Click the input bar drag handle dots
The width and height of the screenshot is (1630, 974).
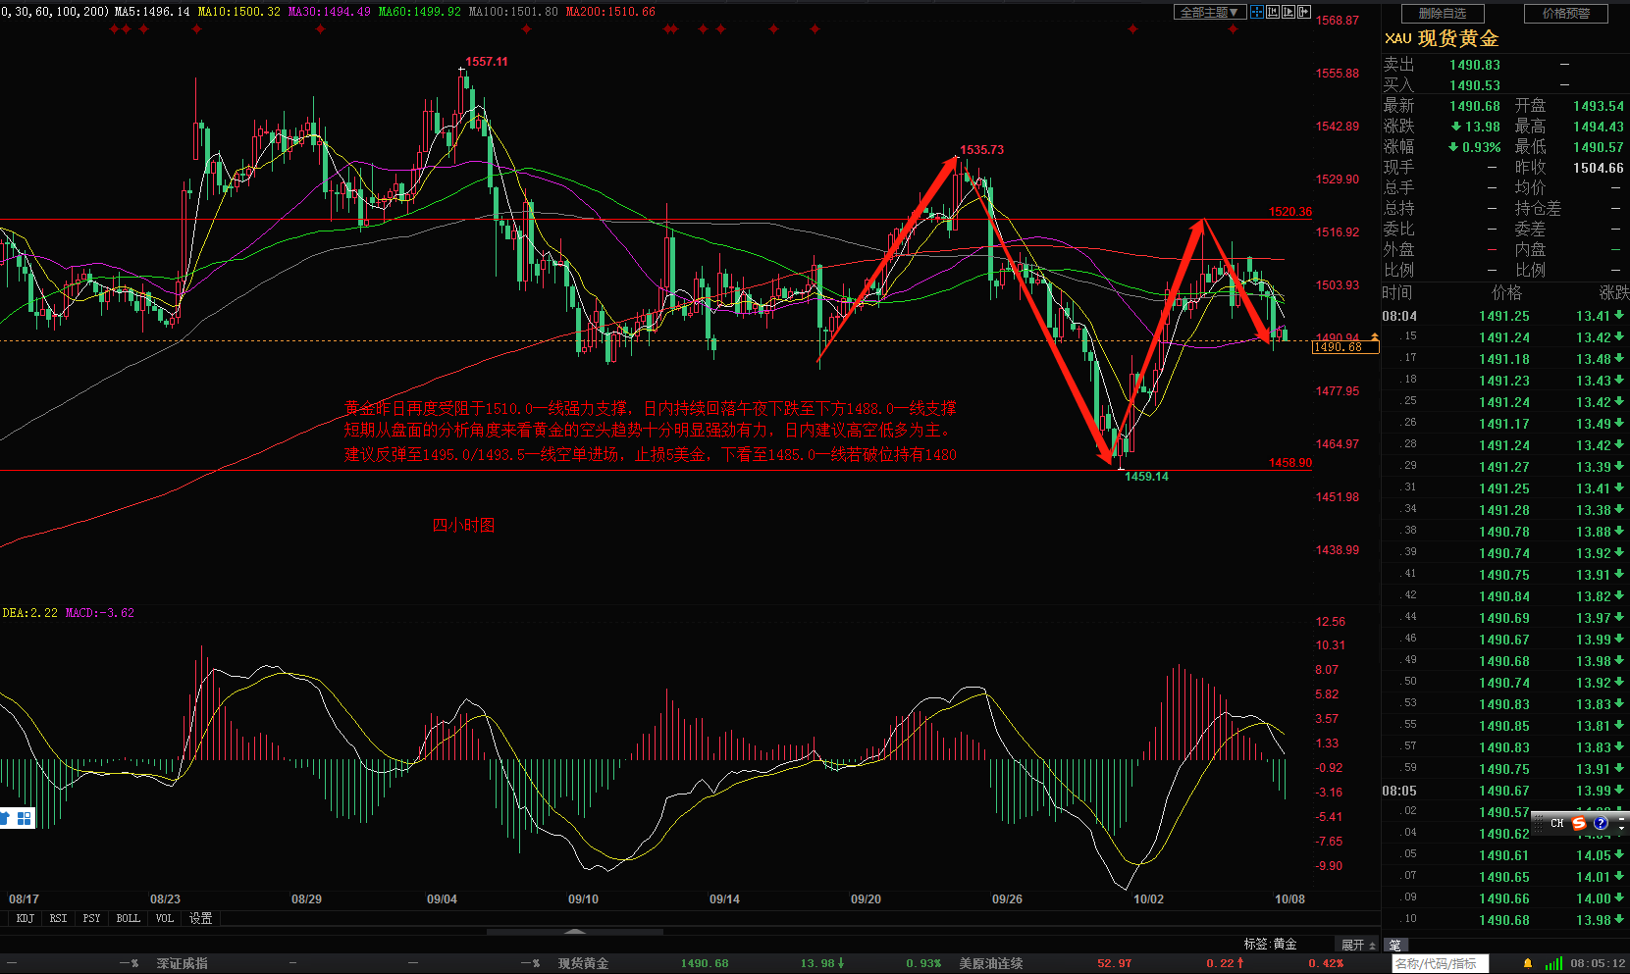click(x=1539, y=823)
